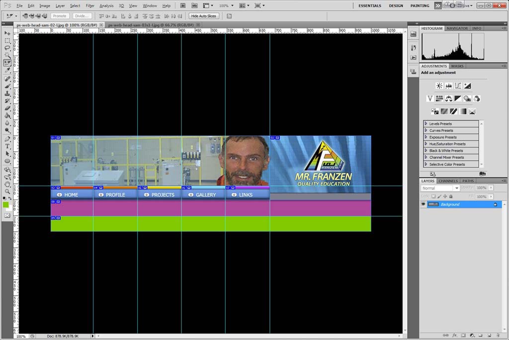The width and height of the screenshot is (509, 340).
Task: Add an Exposure adjustment
Action: (x=467, y=86)
